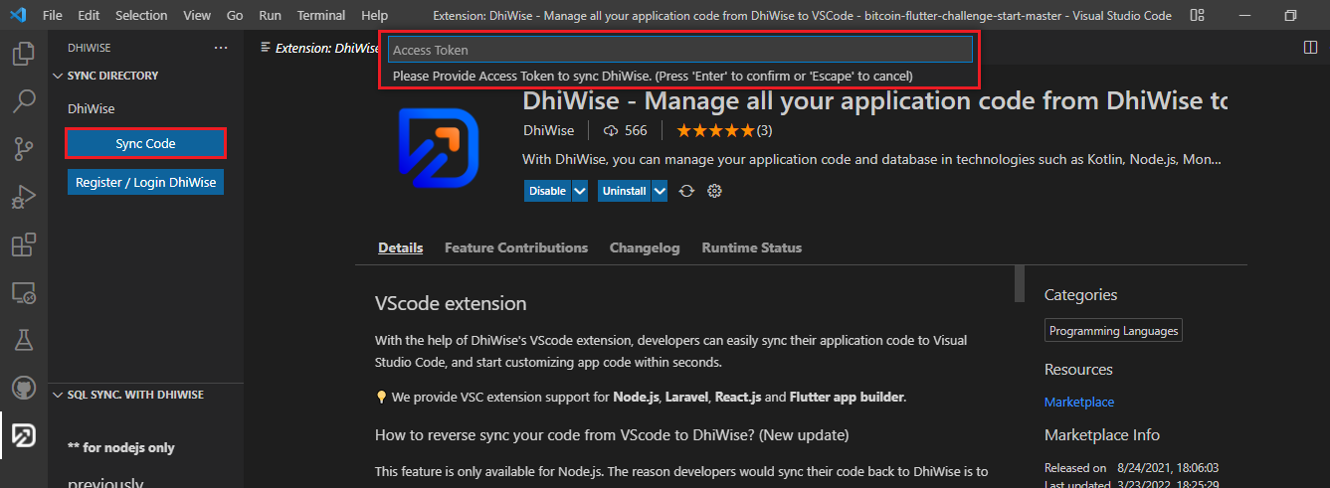Toggle the split editor layout icon
Image resolution: width=1330 pixels, height=488 pixels.
1310,48
